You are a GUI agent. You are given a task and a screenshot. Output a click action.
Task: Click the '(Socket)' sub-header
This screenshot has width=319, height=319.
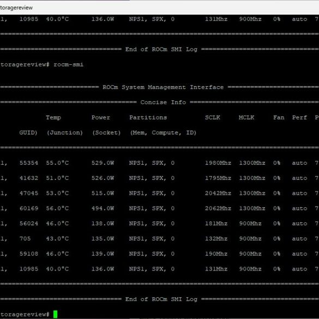[106, 133]
